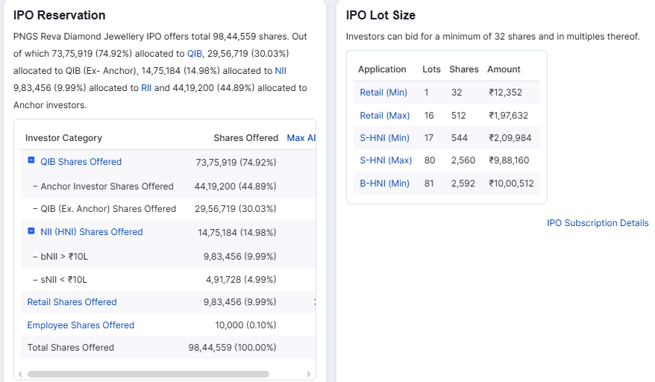The width and height of the screenshot is (655, 382).
Task: Click the ₹12,352 amount cell
Action: (506, 93)
